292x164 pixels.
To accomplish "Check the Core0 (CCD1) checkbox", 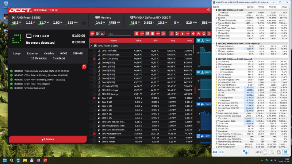I will tap(94, 63).
